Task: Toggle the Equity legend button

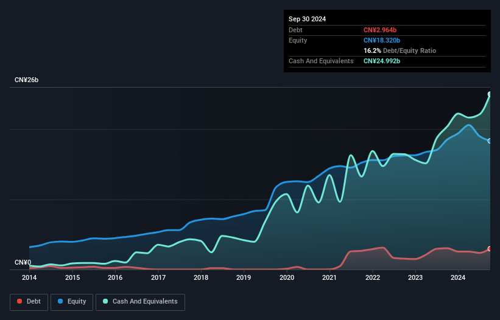Action: [72, 302]
